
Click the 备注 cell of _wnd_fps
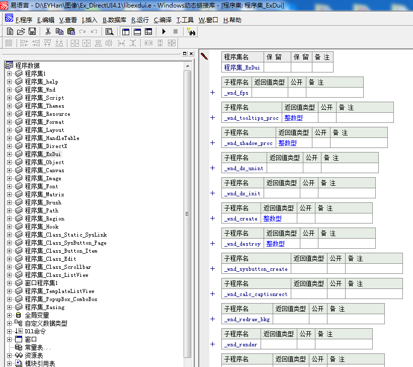click(x=335, y=93)
